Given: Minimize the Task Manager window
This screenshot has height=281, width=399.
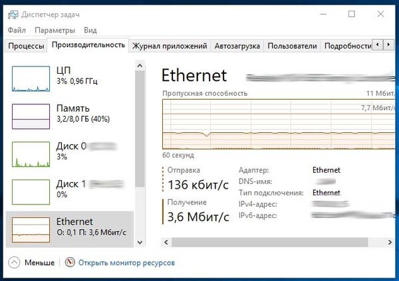Looking at the screenshot, I should tap(323, 14).
